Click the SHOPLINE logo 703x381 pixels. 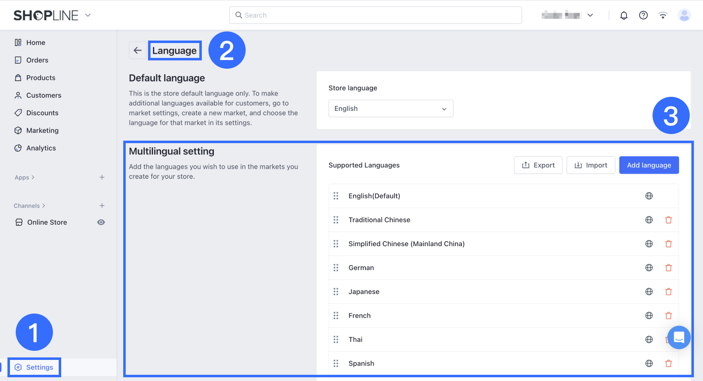(46, 15)
